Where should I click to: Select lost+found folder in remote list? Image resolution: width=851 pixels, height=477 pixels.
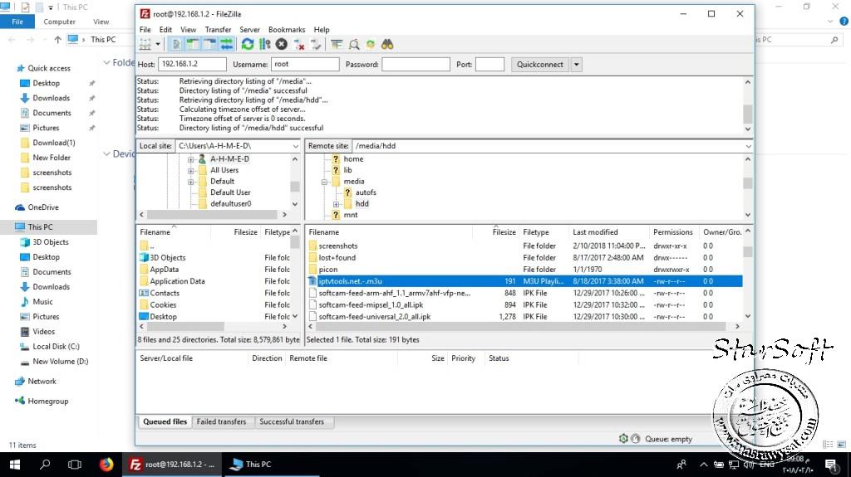[x=337, y=257]
